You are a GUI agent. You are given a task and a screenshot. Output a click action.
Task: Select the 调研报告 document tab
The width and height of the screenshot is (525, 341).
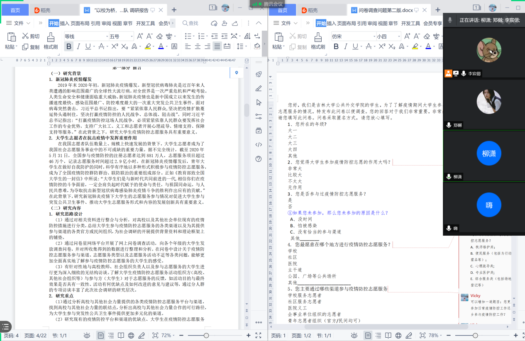[x=120, y=10]
